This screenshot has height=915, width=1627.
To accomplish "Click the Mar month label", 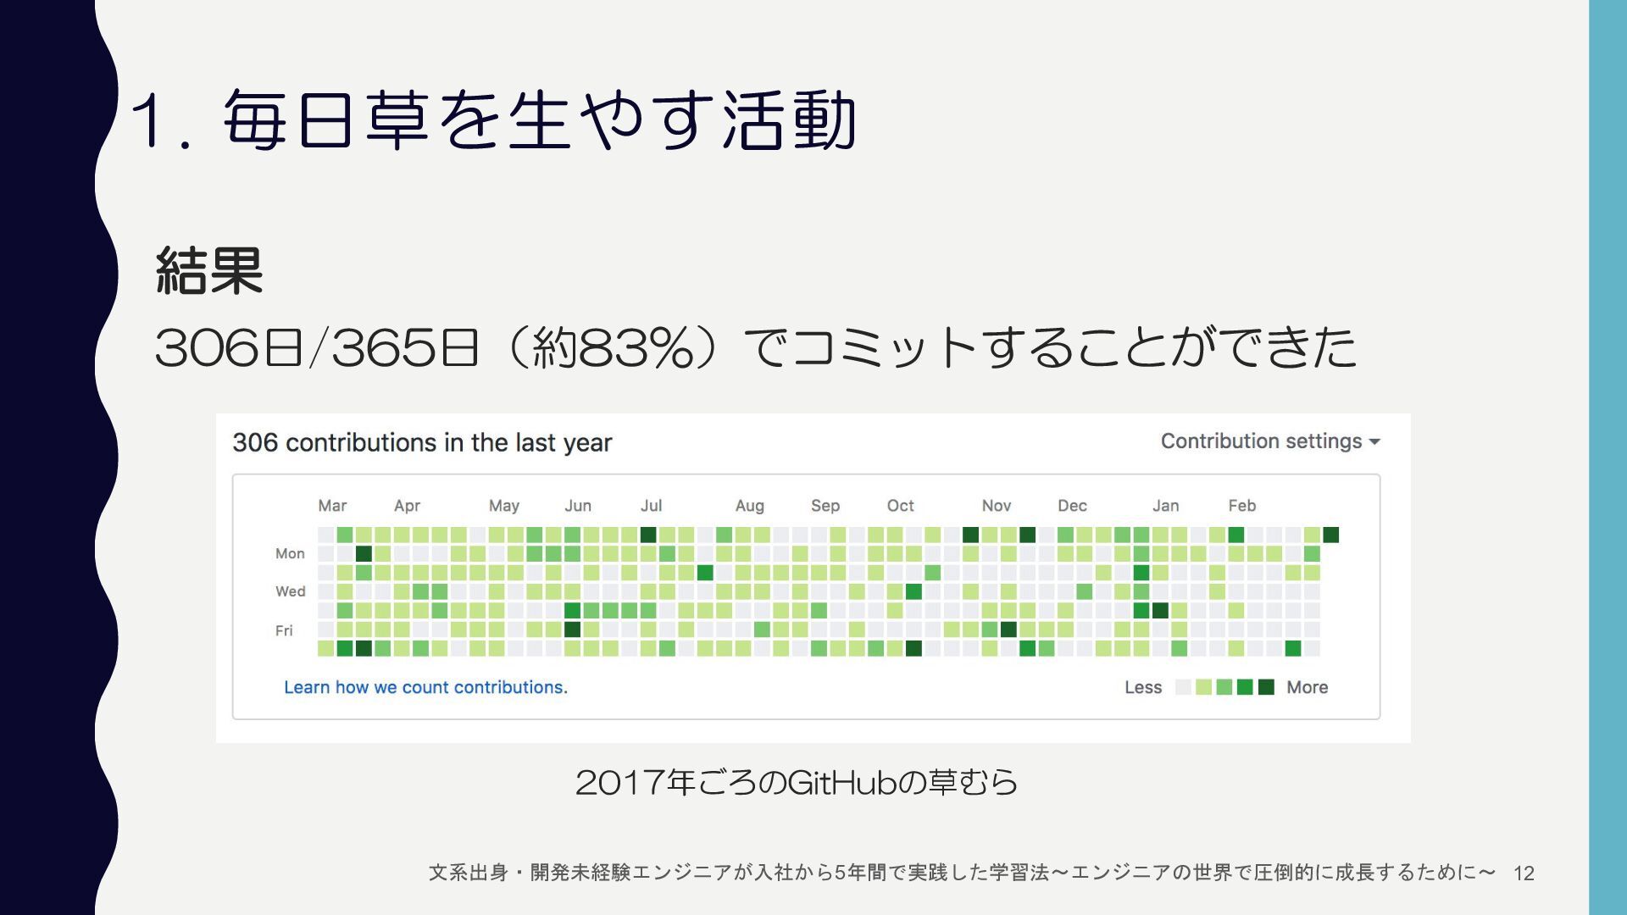I will pos(332,506).
